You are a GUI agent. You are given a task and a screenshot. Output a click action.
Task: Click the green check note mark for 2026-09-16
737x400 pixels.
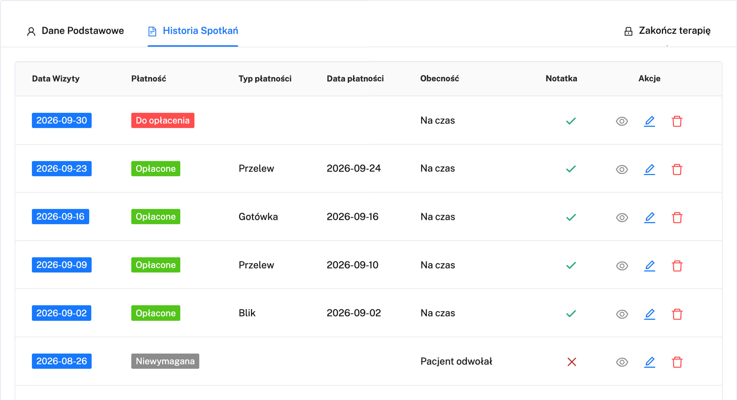point(571,217)
